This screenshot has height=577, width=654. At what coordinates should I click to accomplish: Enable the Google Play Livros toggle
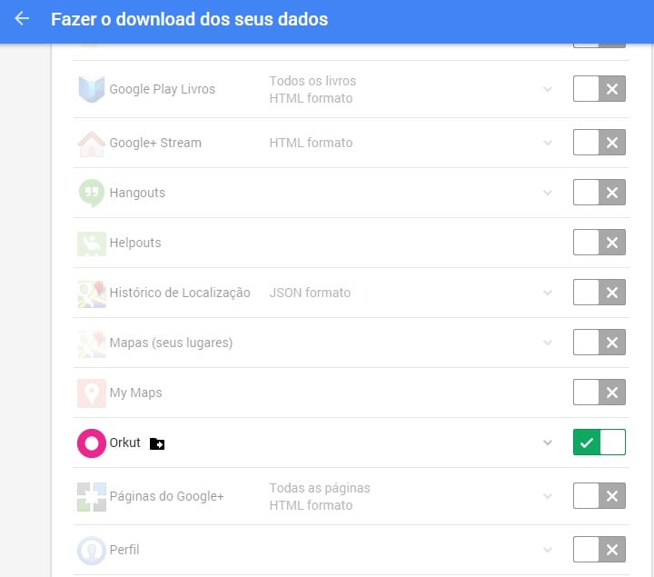(x=599, y=88)
